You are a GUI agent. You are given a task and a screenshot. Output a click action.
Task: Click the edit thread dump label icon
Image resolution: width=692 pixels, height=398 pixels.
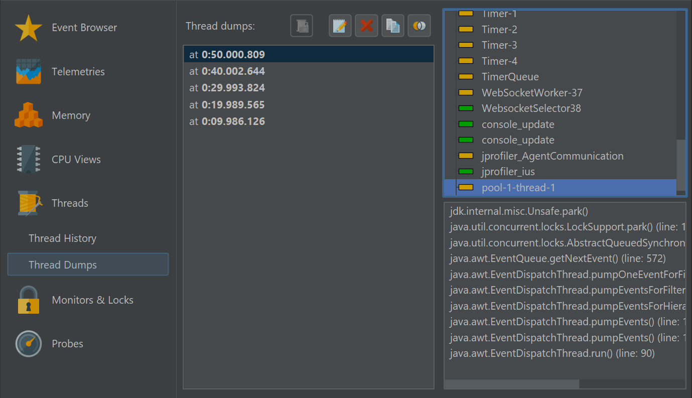point(340,26)
